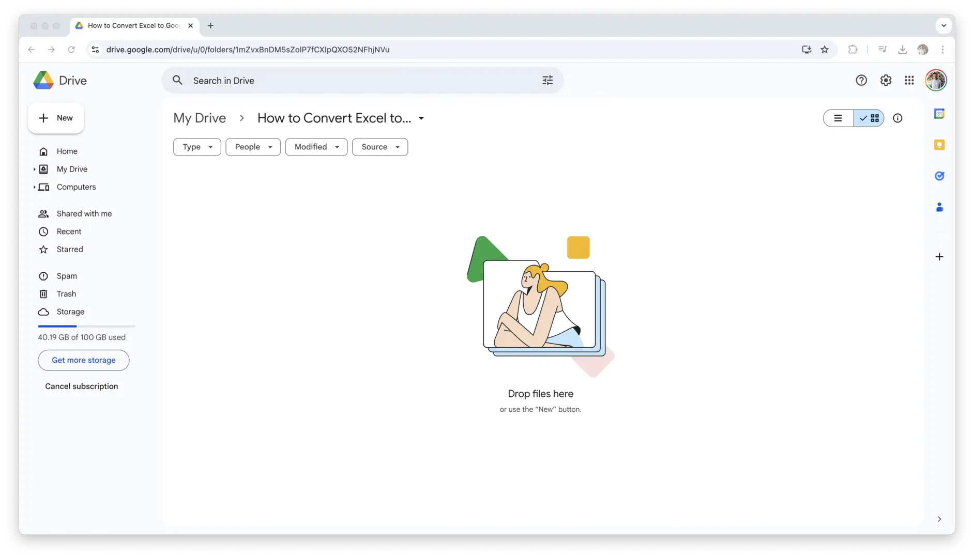Open Google Keep side panel icon
Image resolution: width=974 pixels, height=558 pixels.
click(939, 145)
